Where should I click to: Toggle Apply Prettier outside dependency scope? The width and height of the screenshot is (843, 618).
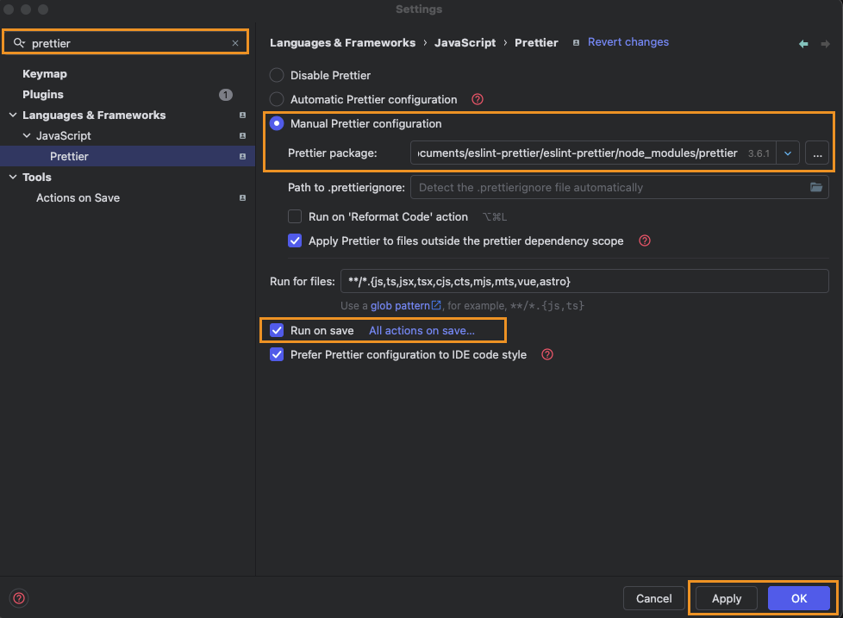295,240
